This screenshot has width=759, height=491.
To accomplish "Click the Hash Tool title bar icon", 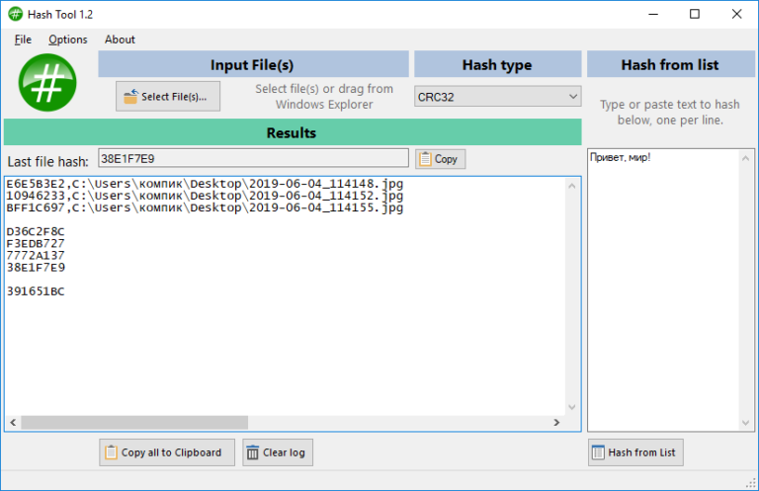I will tap(16, 14).
